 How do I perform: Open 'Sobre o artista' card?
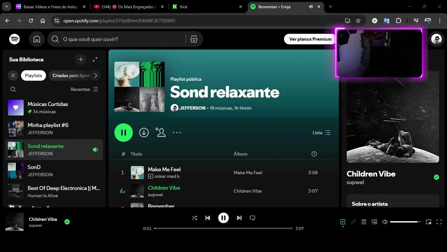point(393,201)
